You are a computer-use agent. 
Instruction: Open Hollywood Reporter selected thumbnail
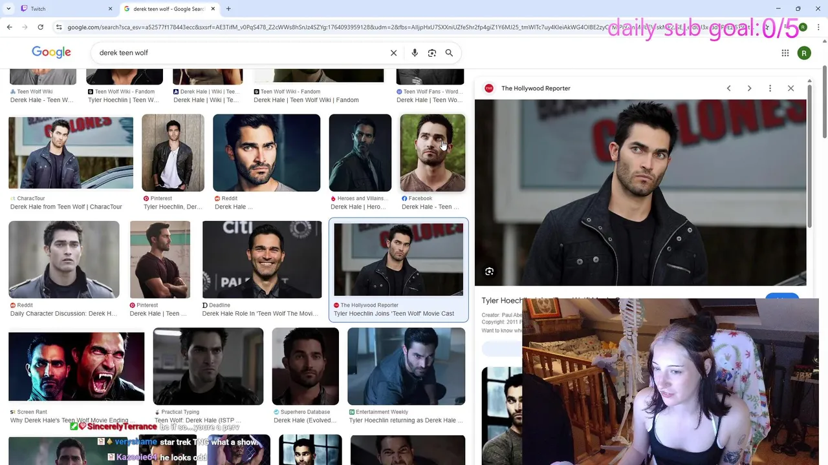point(398,260)
